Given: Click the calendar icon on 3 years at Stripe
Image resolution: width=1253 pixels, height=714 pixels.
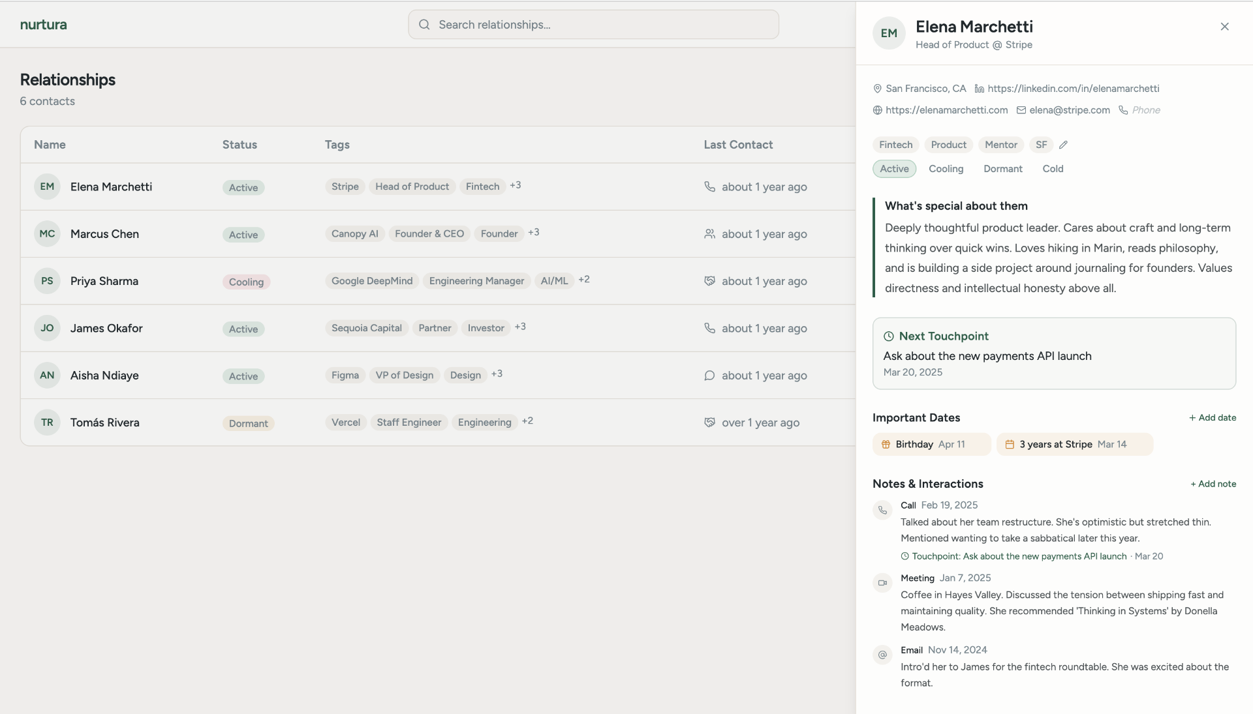Looking at the screenshot, I should (1010, 445).
